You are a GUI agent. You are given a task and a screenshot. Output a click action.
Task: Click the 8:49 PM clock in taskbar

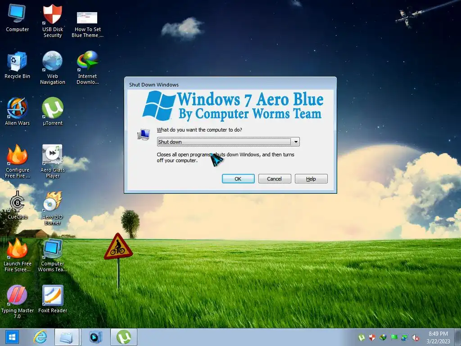[x=438, y=334]
